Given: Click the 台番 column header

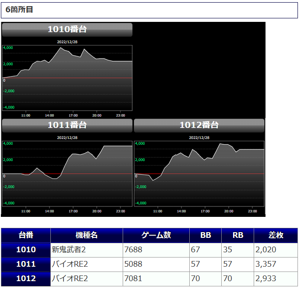Looking at the screenshot, I should tap(26, 235).
